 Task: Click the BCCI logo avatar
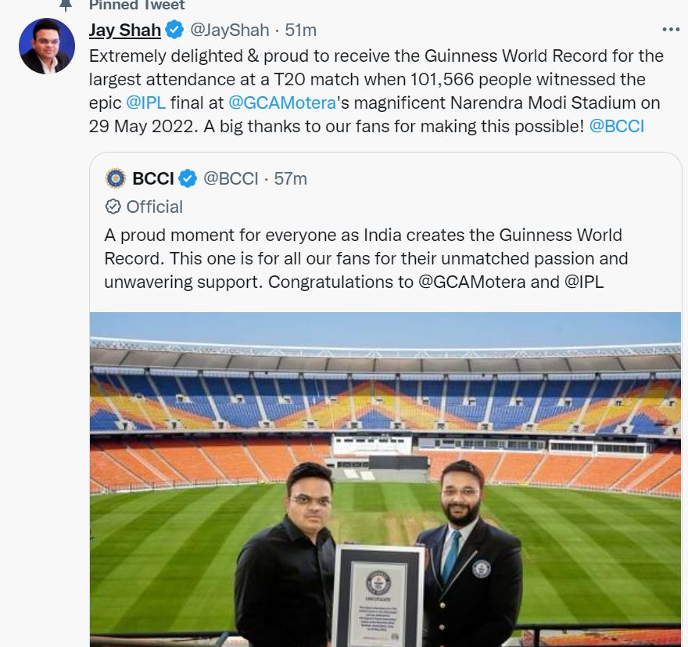[116, 178]
